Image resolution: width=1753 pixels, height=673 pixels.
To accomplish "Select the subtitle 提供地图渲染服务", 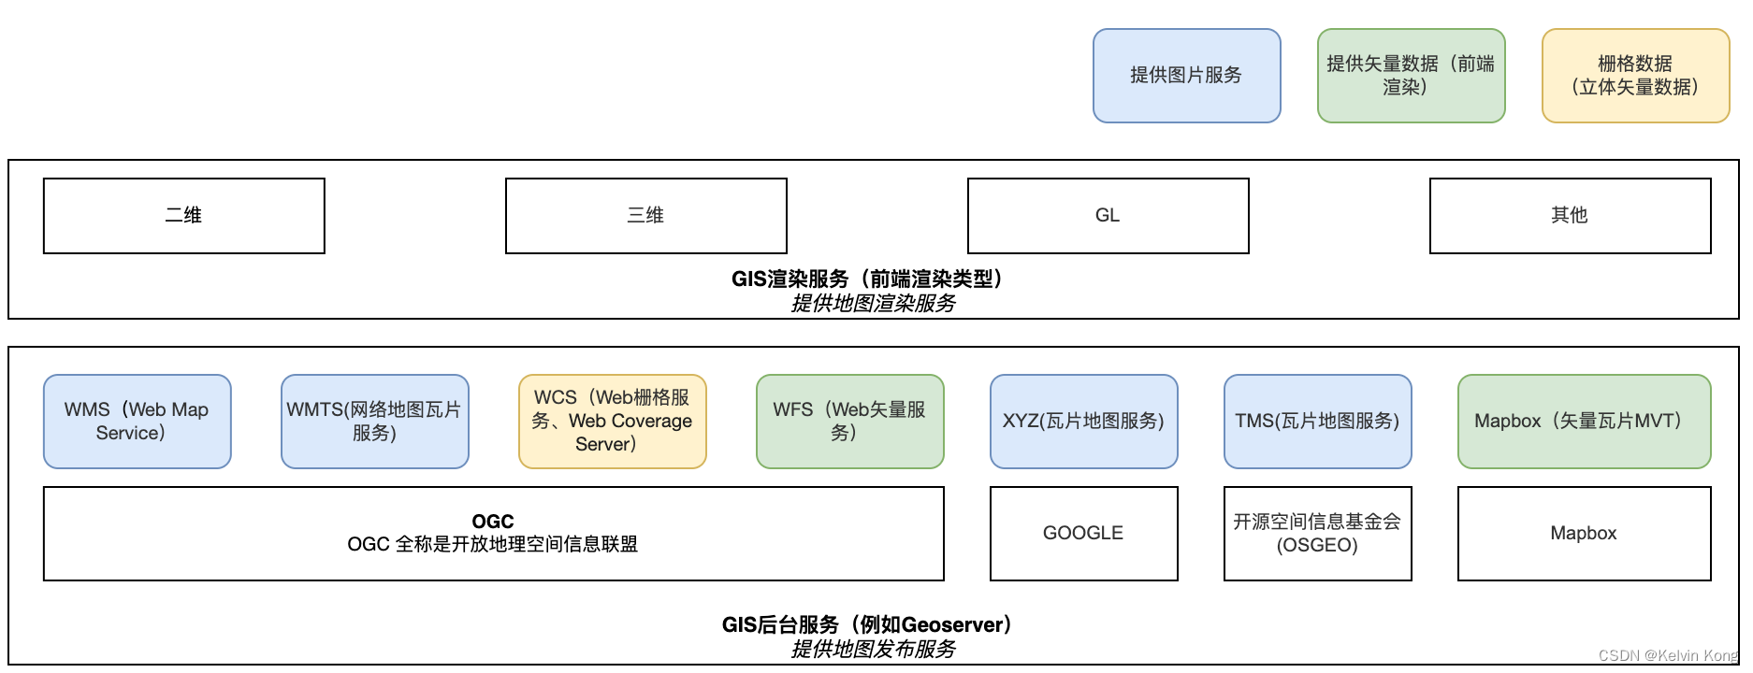I will tap(873, 303).
